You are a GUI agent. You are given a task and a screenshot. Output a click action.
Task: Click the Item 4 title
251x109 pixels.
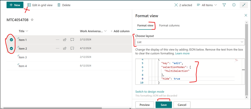23,66
